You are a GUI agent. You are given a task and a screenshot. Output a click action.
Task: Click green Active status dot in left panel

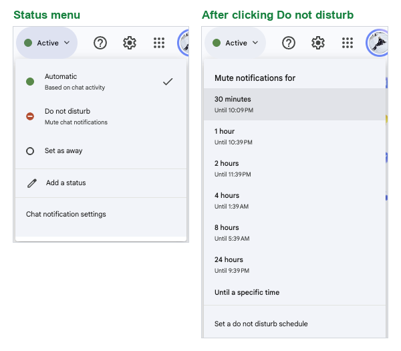[x=28, y=43]
